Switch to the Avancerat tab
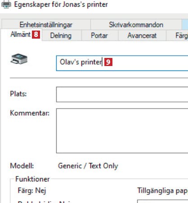The height and width of the screenshot is (203, 188). point(142,35)
